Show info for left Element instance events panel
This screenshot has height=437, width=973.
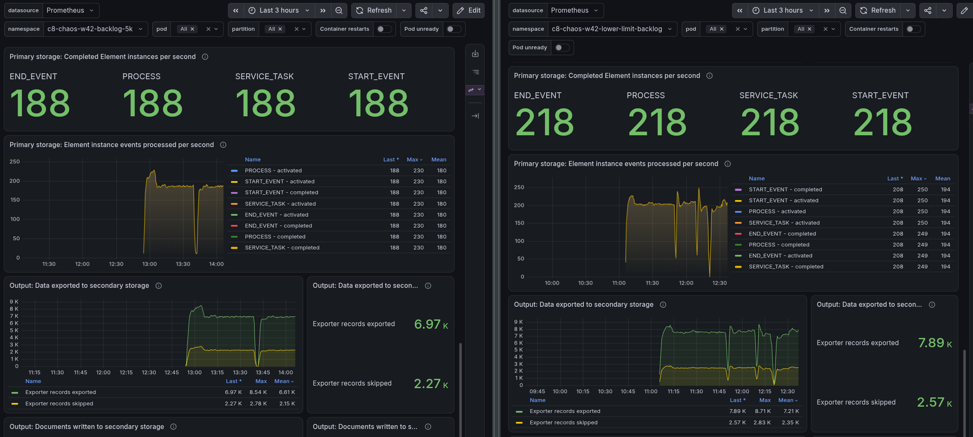click(x=223, y=145)
